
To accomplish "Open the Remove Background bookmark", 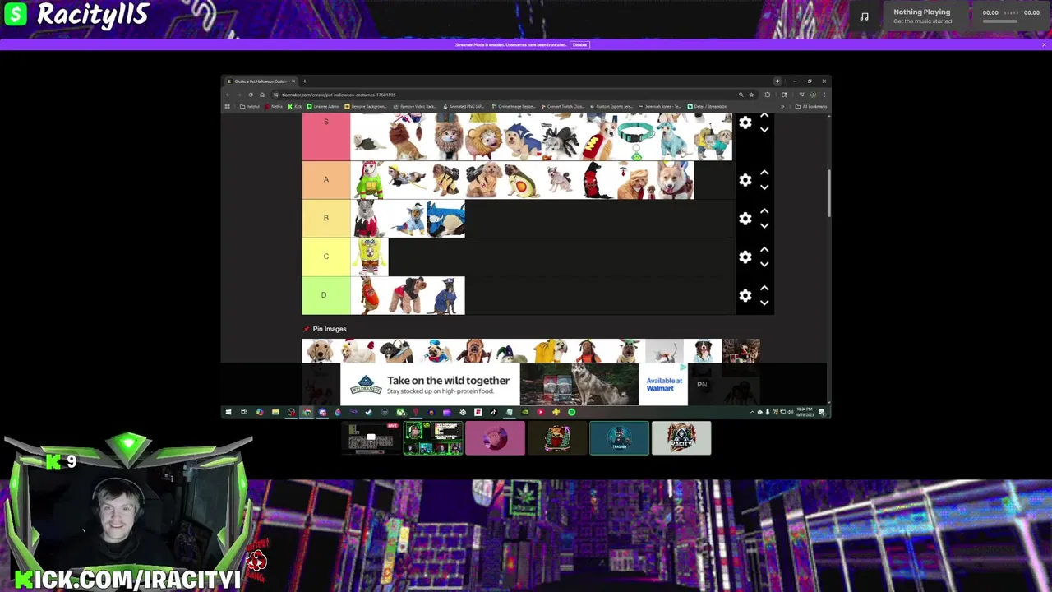I will [x=366, y=106].
